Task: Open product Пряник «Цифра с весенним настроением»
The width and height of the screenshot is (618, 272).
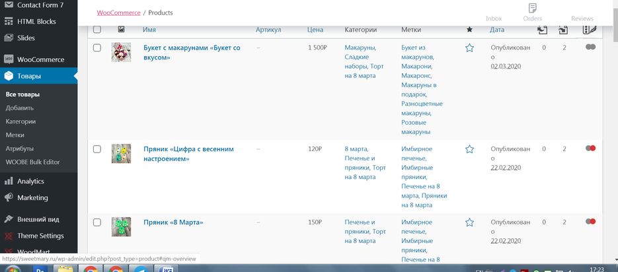Action: pos(188,154)
